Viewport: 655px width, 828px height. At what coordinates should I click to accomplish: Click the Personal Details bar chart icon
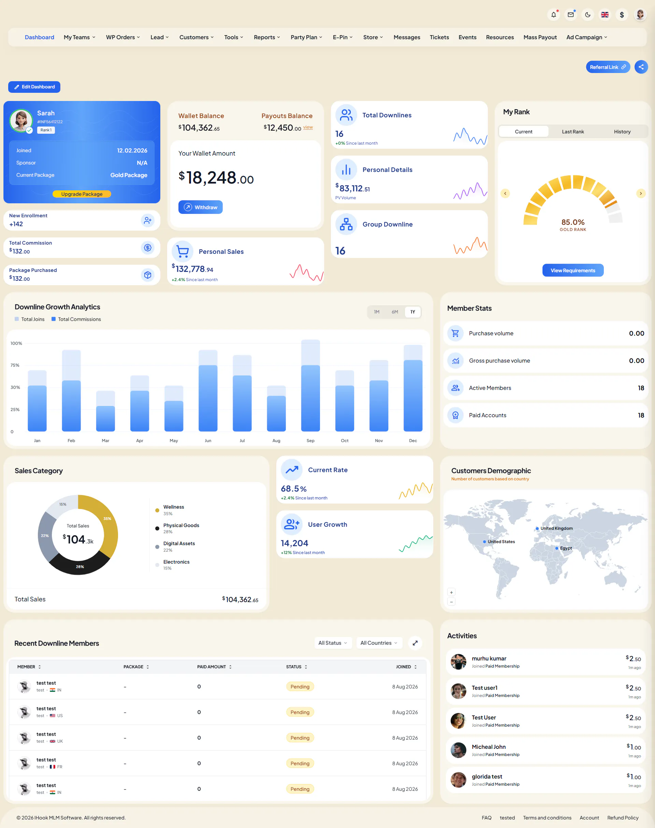346,170
